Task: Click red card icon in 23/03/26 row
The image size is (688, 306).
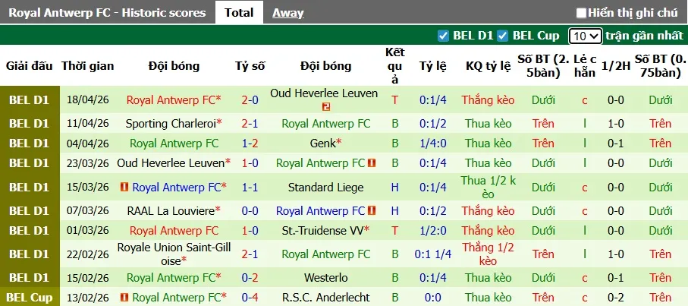Action: pyautogui.click(x=372, y=163)
